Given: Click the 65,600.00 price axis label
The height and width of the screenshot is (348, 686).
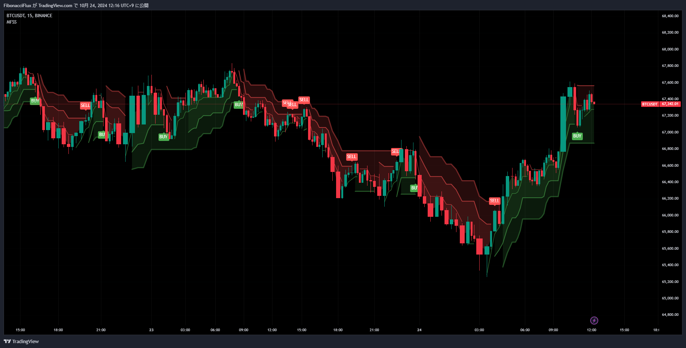Looking at the screenshot, I should [670, 249].
